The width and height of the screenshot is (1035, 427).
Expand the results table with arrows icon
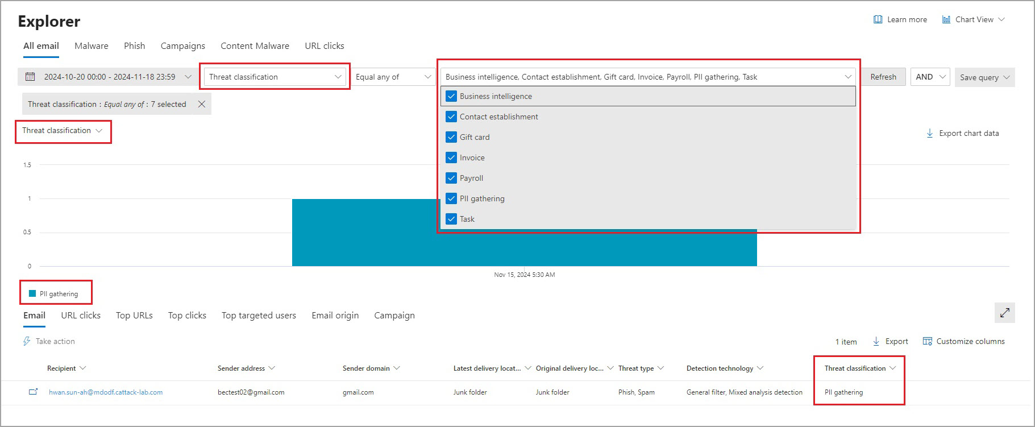click(1005, 313)
